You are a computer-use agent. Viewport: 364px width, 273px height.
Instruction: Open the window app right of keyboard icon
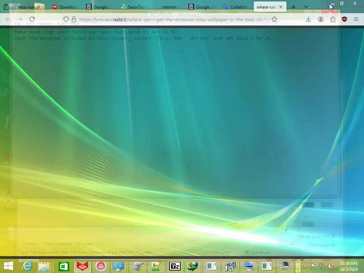(x=266, y=266)
